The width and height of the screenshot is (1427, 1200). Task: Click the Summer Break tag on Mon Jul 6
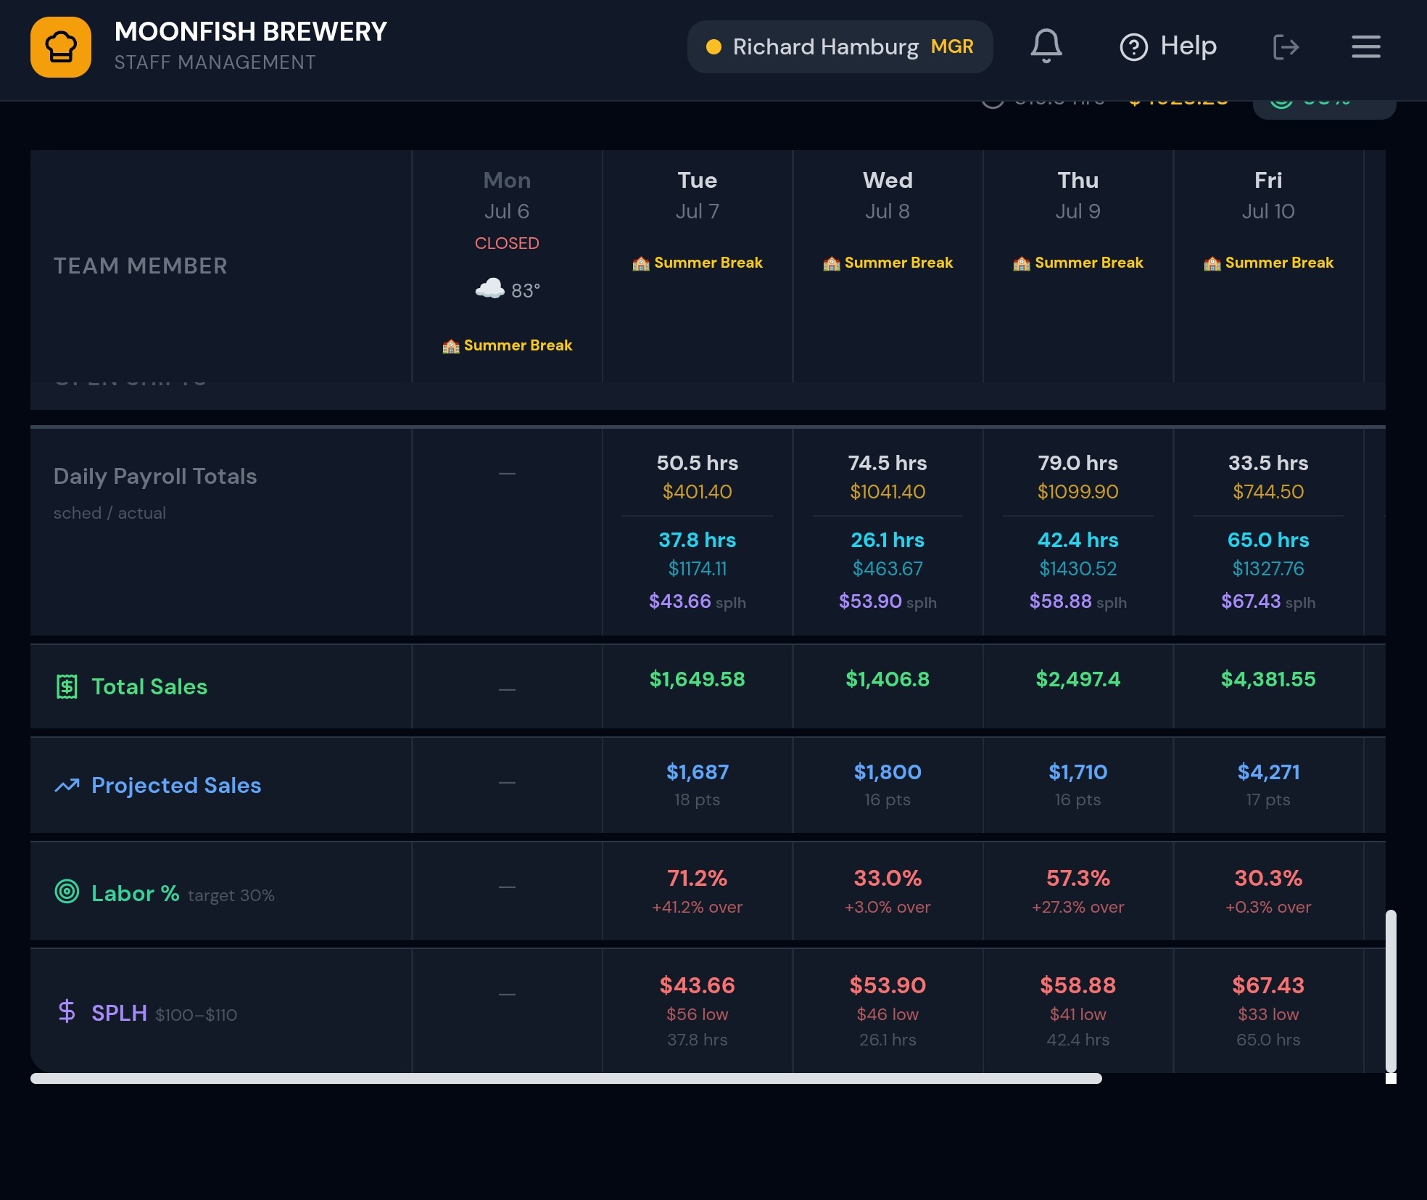coord(507,345)
